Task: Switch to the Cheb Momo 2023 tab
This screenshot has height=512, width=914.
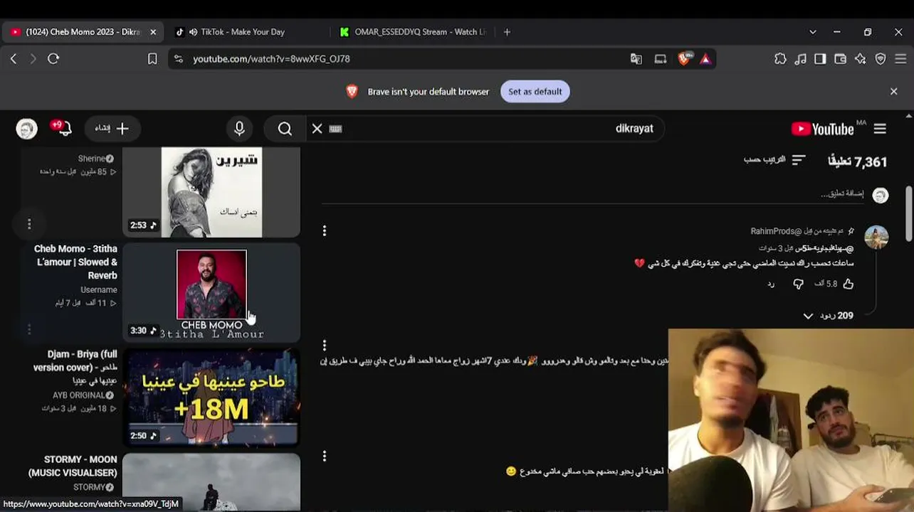Action: [83, 32]
